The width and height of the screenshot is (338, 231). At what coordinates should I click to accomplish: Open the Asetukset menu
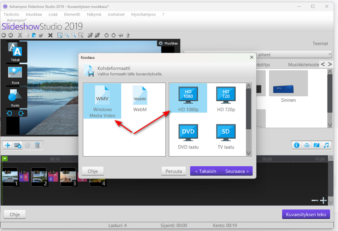116,14
